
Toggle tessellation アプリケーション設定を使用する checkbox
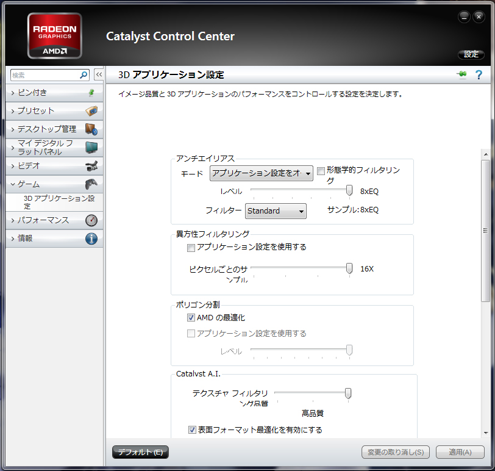pos(191,333)
